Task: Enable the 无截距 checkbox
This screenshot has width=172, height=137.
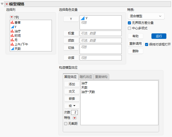Action: click(x=66, y=124)
